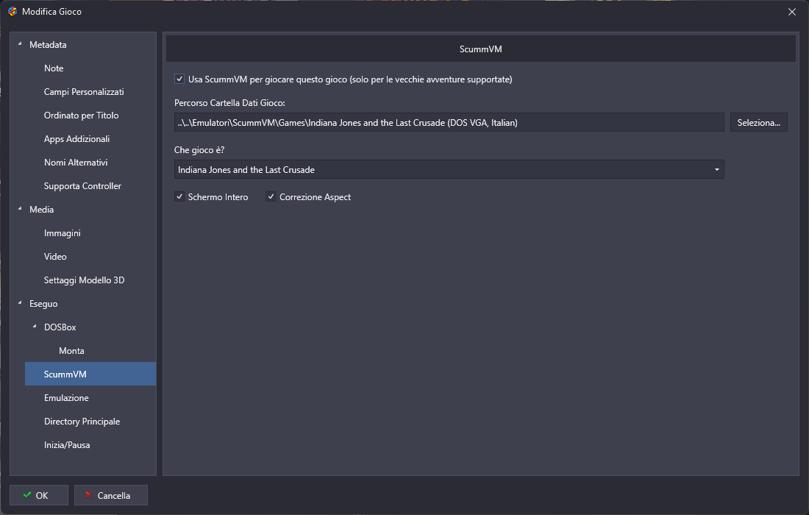
Task: Collapse the Eseguo tree section
Action: (x=20, y=304)
